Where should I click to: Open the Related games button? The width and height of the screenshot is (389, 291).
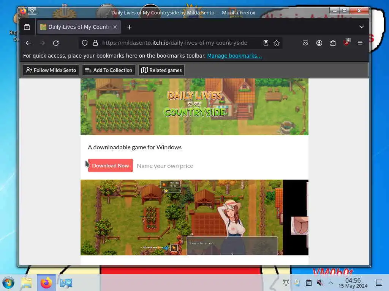coord(161,70)
